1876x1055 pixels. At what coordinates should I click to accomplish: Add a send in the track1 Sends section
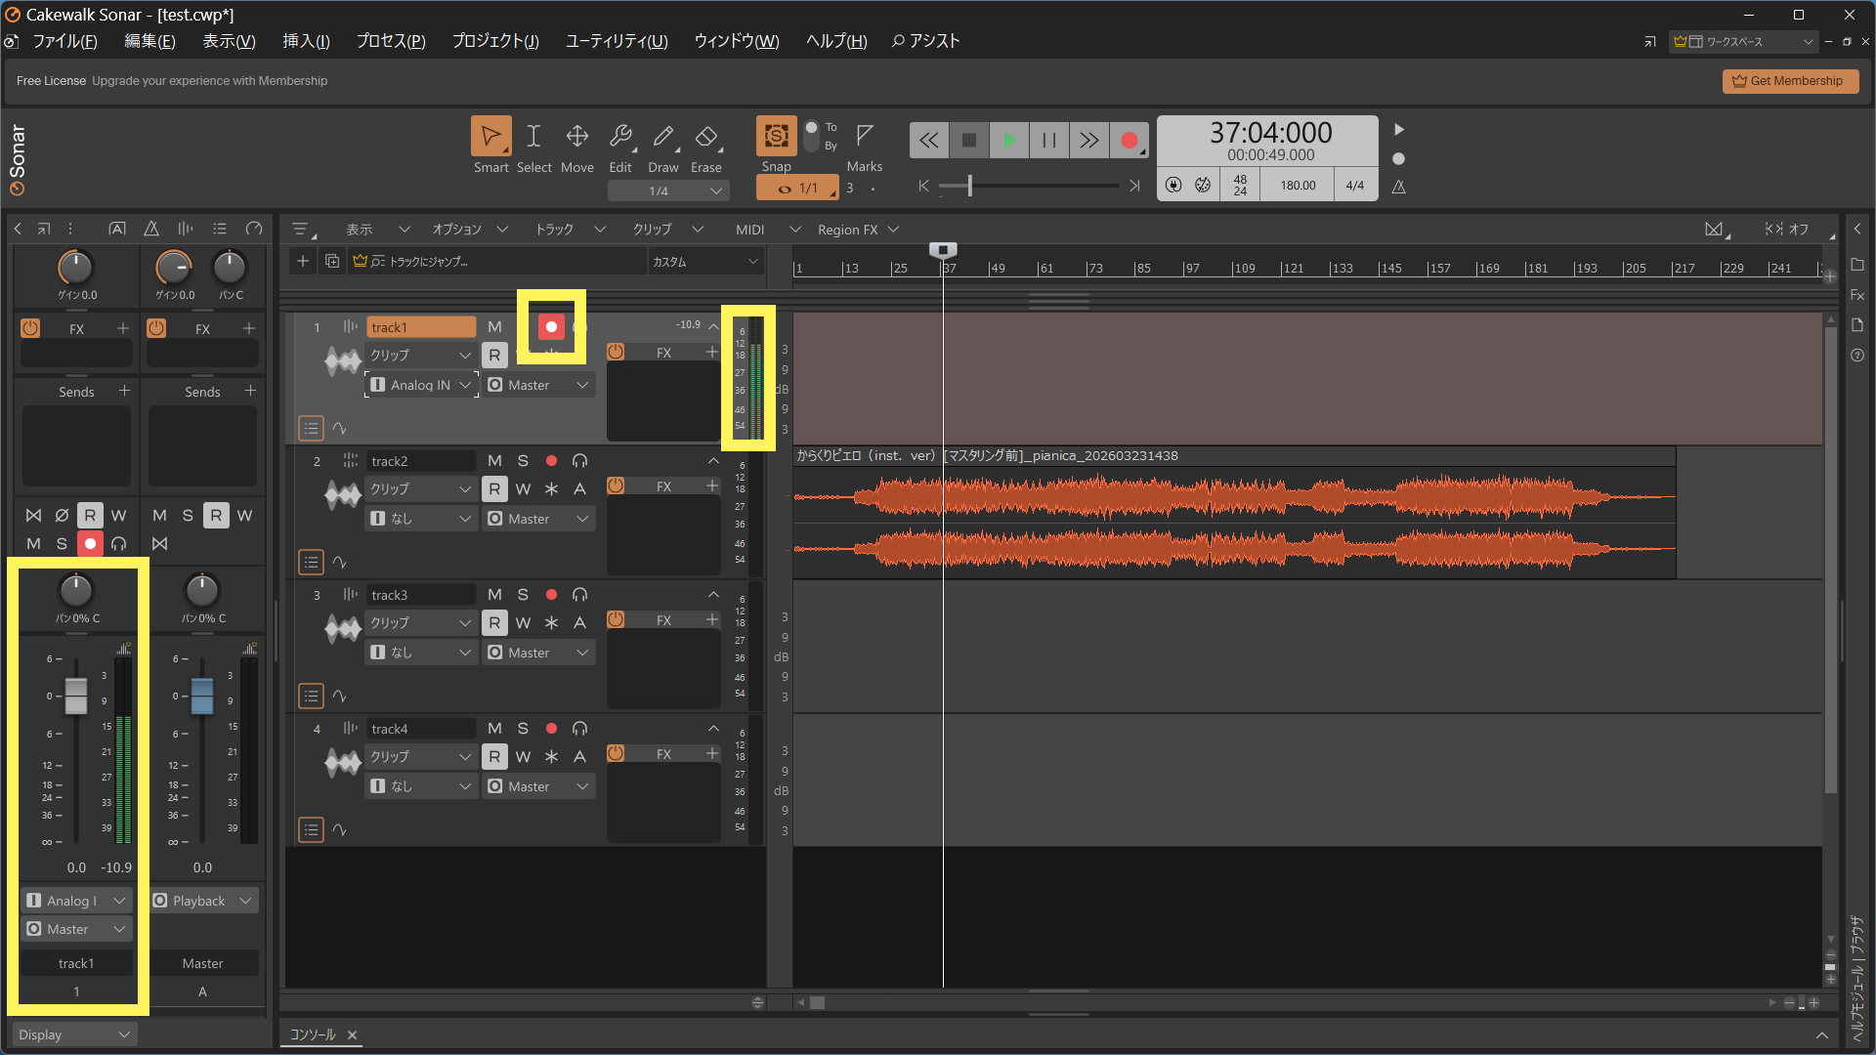coord(124,391)
